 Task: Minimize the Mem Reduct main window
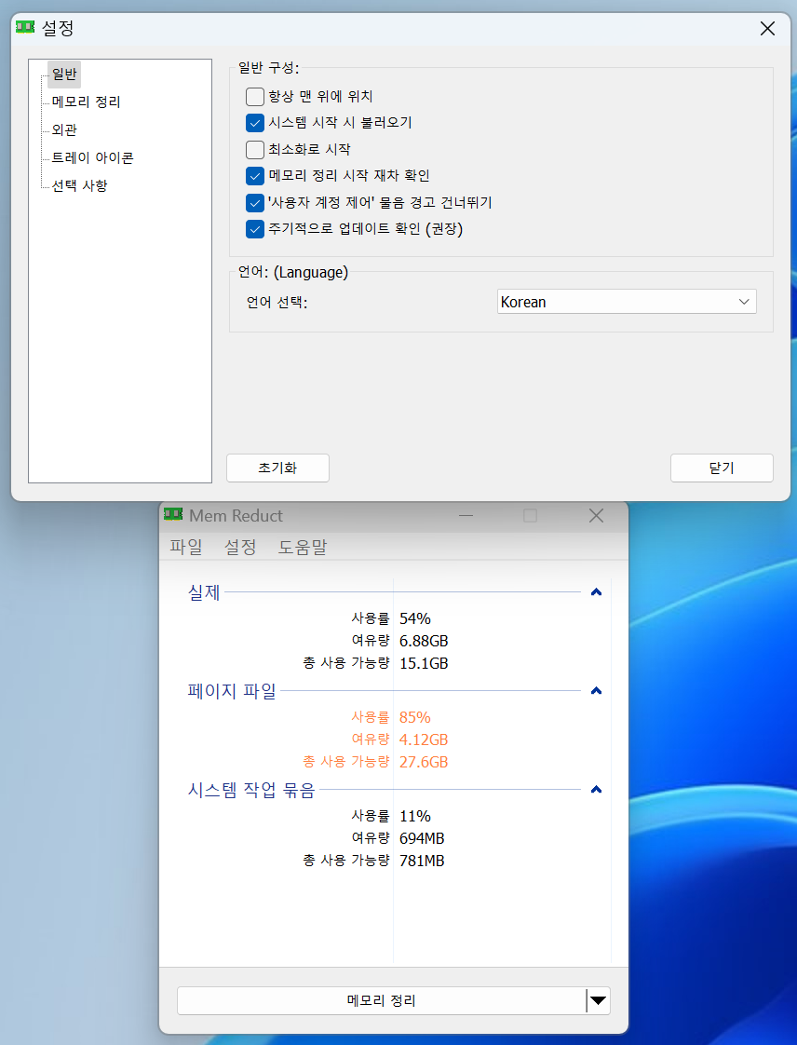click(466, 515)
